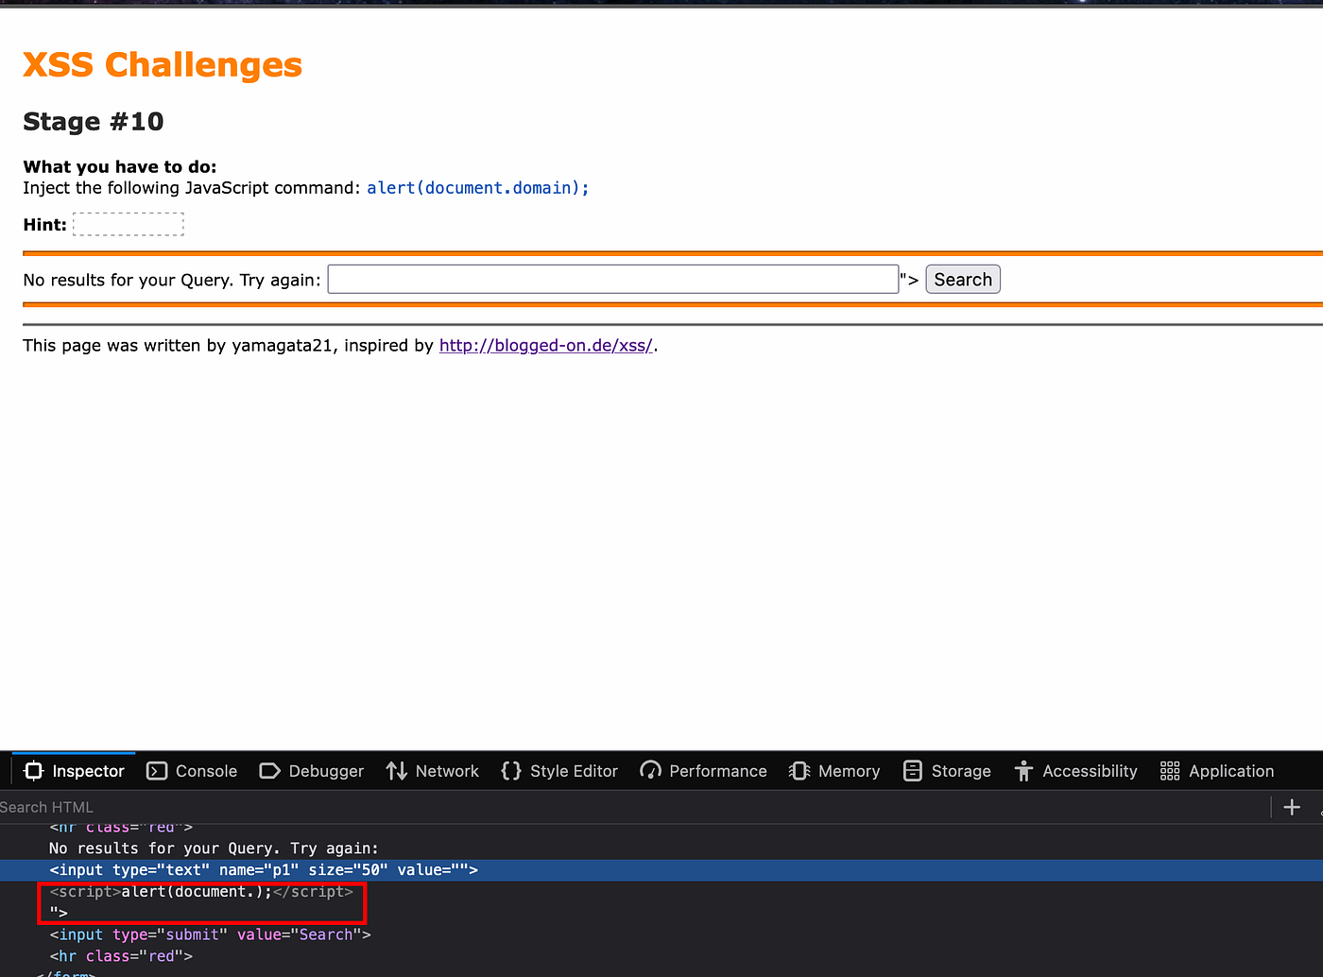Click the Search button
Image resolution: width=1323 pixels, height=977 pixels.
tap(963, 279)
